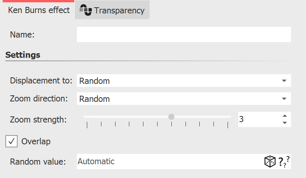Image resolution: width=306 pixels, height=178 pixels.
Task: Click into the Name text field
Action: (184, 34)
